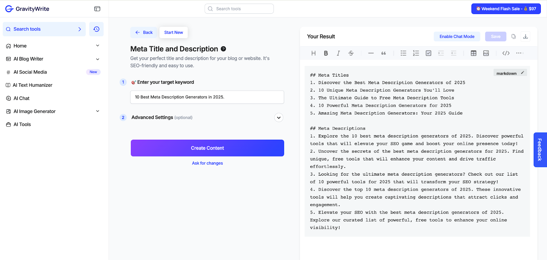The image size is (547, 260).
Task: Click Create Content button
Action: 207,148
